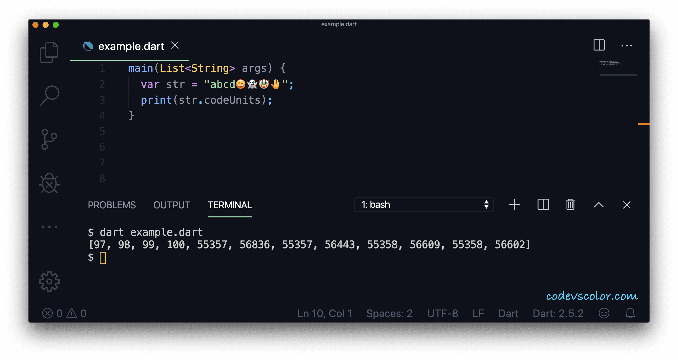Viewport: 678px width, 360px height.
Task: Click value 55357 first in terminal output
Action: tap(212, 245)
